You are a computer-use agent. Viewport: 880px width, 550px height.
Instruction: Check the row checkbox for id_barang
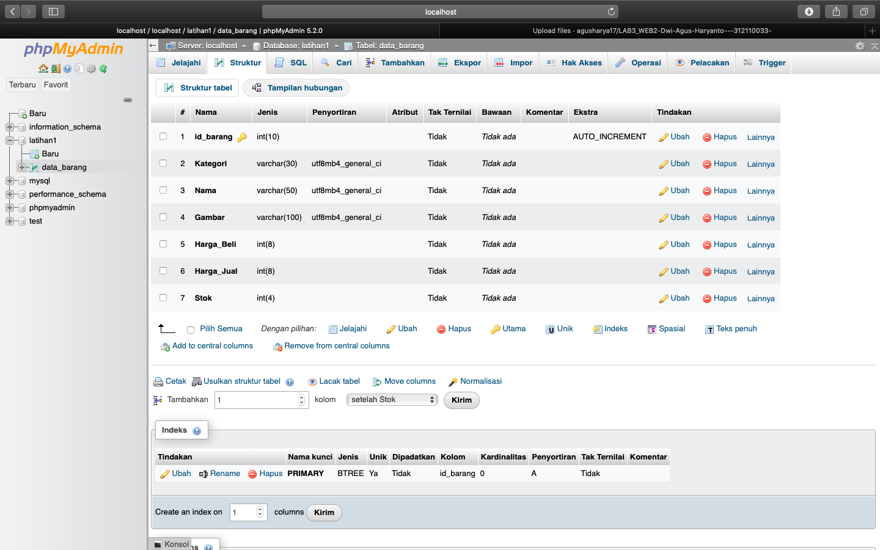point(163,136)
